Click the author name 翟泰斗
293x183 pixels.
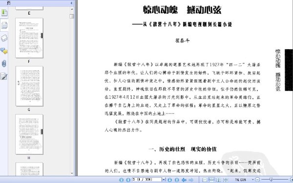coord(182,40)
